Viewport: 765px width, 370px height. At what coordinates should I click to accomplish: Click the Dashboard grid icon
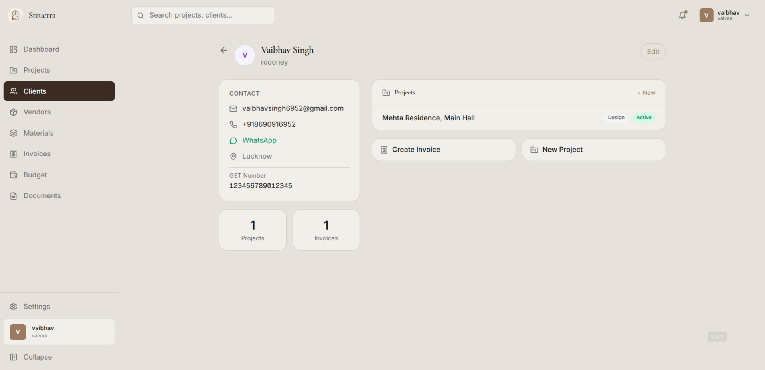click(14, 49)
